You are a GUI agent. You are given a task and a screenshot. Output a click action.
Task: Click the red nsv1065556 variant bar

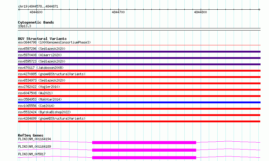(x=139, y=109)
